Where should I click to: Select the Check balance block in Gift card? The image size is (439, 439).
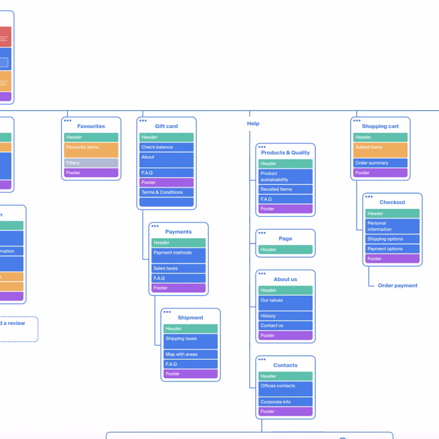pyautogui.click(x=166, y=147)
